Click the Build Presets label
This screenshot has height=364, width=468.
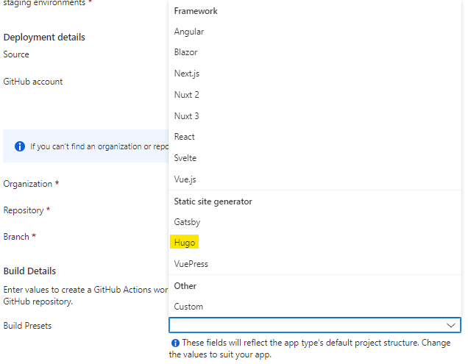tap(27, 326)
